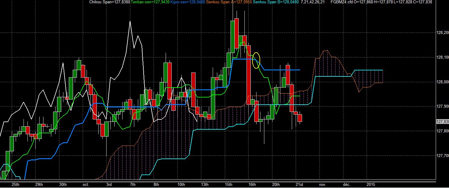Click the nov. date label
Image resolution: width=449 pixels, height=188 pixels.
click(323, 184)
